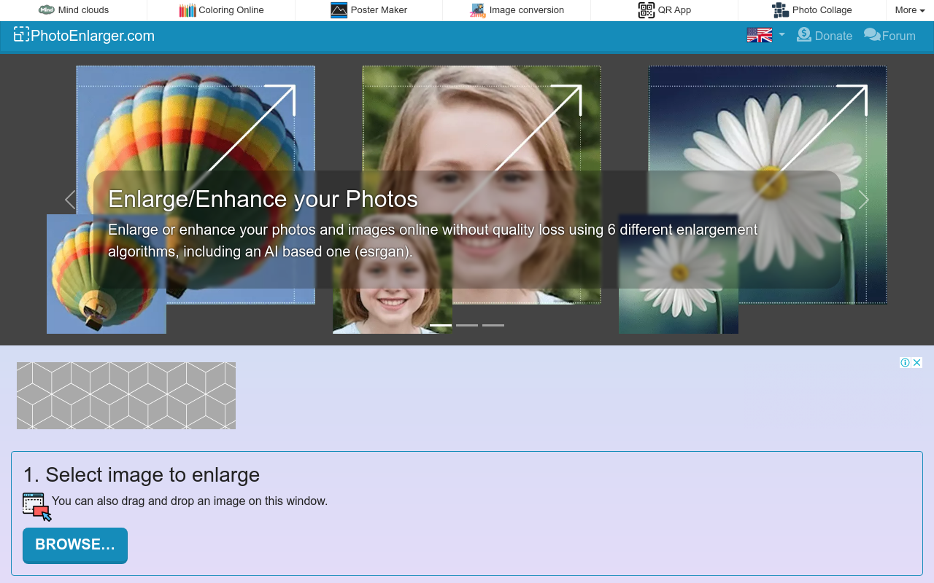Click the Poster Maker icon

339,10
